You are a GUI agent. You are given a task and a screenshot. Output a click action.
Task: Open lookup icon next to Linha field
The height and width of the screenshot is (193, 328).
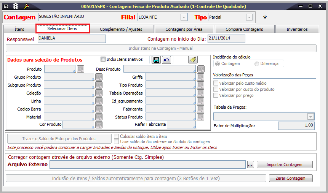point(99,101)
